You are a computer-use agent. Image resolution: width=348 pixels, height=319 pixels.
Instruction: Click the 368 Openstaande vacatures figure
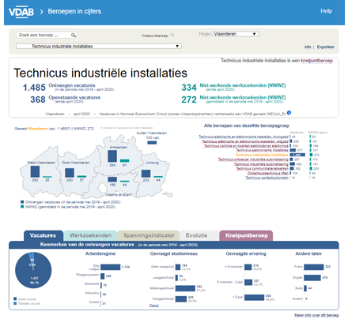[38, 99]
